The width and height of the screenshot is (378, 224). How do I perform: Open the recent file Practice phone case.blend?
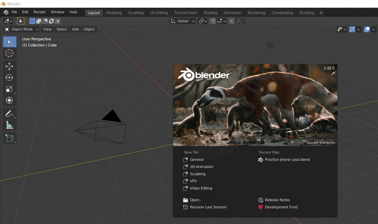(287, 160)
